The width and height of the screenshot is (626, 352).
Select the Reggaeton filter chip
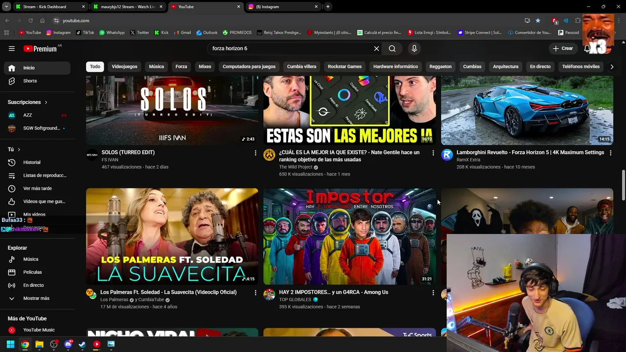[x=441, y=66]
